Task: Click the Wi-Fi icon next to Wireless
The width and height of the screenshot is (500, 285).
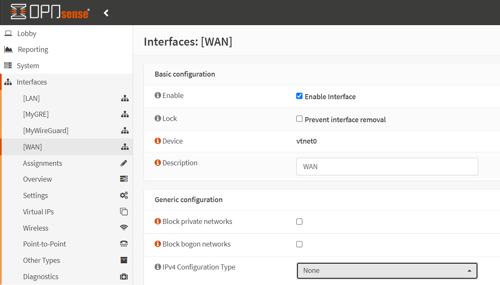Action: 124,228
